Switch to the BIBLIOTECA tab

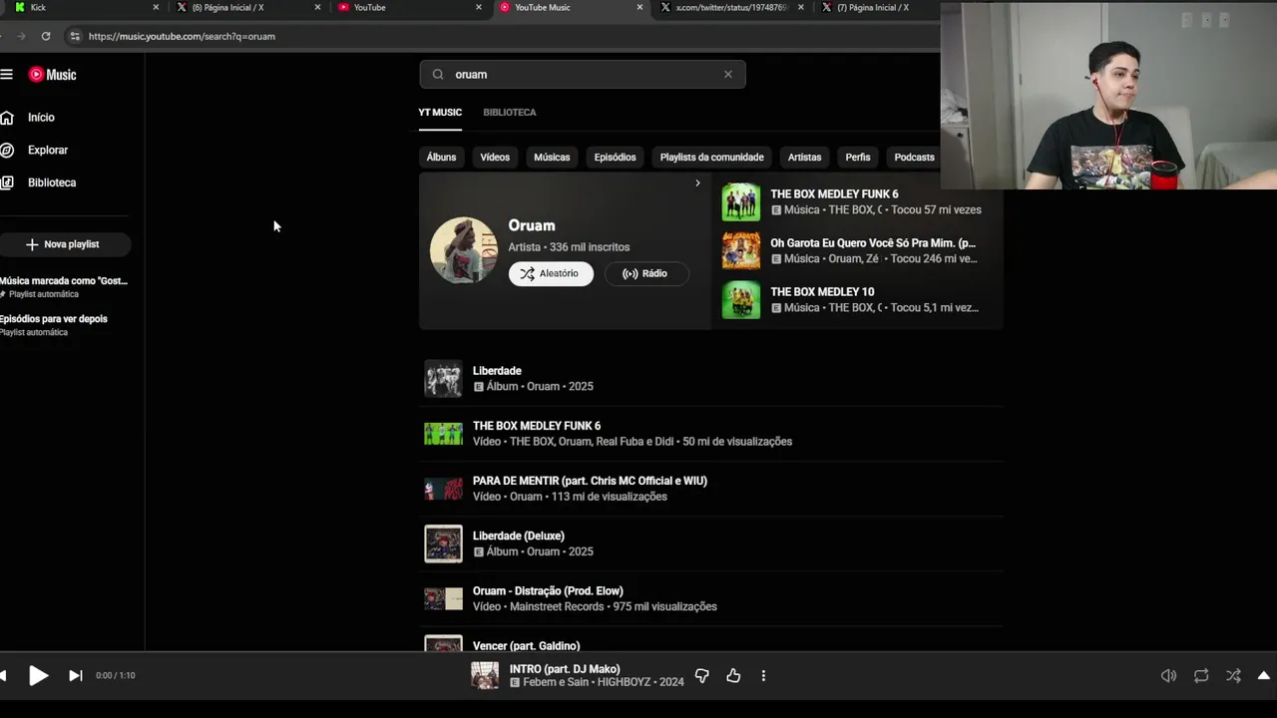[x=510, y=113]
